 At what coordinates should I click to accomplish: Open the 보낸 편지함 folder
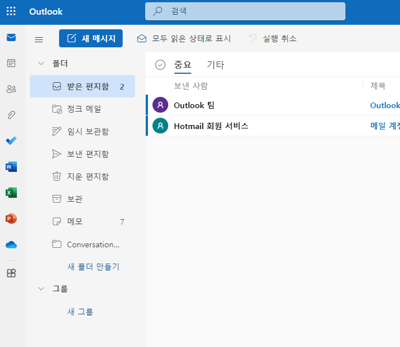click(82, 154)
